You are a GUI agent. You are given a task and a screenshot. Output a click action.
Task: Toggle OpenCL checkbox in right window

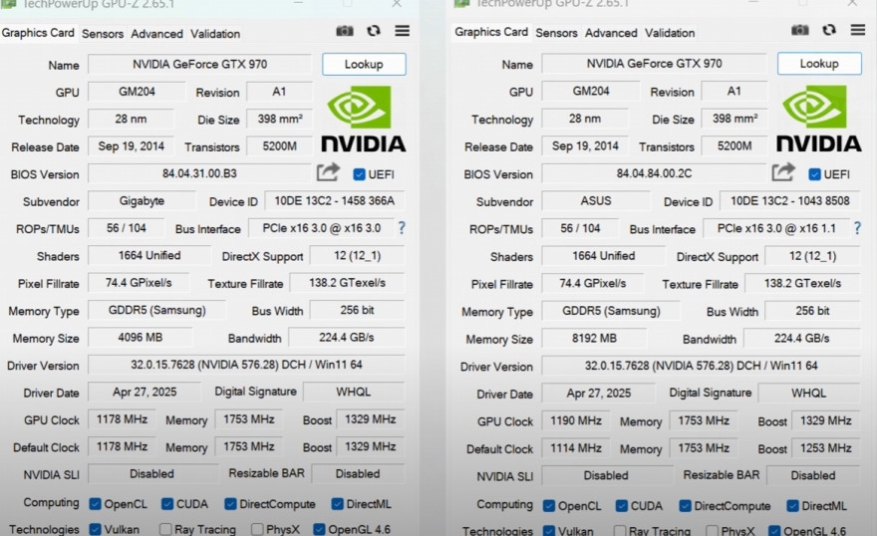pyautogui.click(x=549, y=506)
